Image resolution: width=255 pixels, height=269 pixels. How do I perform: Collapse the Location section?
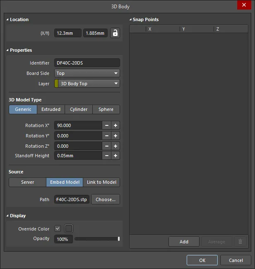pyautogui.click(x=7, y=19)
